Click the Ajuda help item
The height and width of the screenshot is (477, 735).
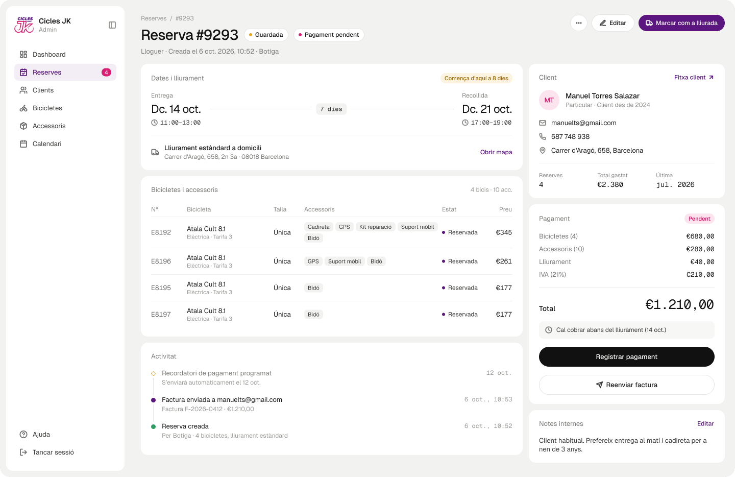(x=65, y=435)
